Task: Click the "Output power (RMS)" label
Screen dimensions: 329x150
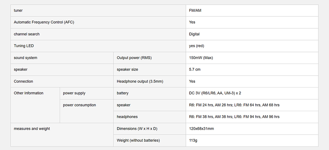Action: tap(134, 58)
